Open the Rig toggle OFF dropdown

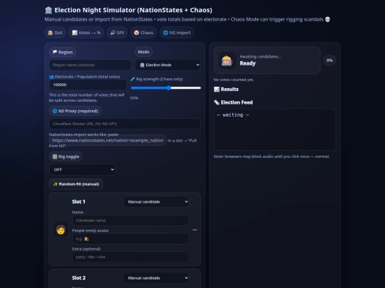click(x=82, y=169)
